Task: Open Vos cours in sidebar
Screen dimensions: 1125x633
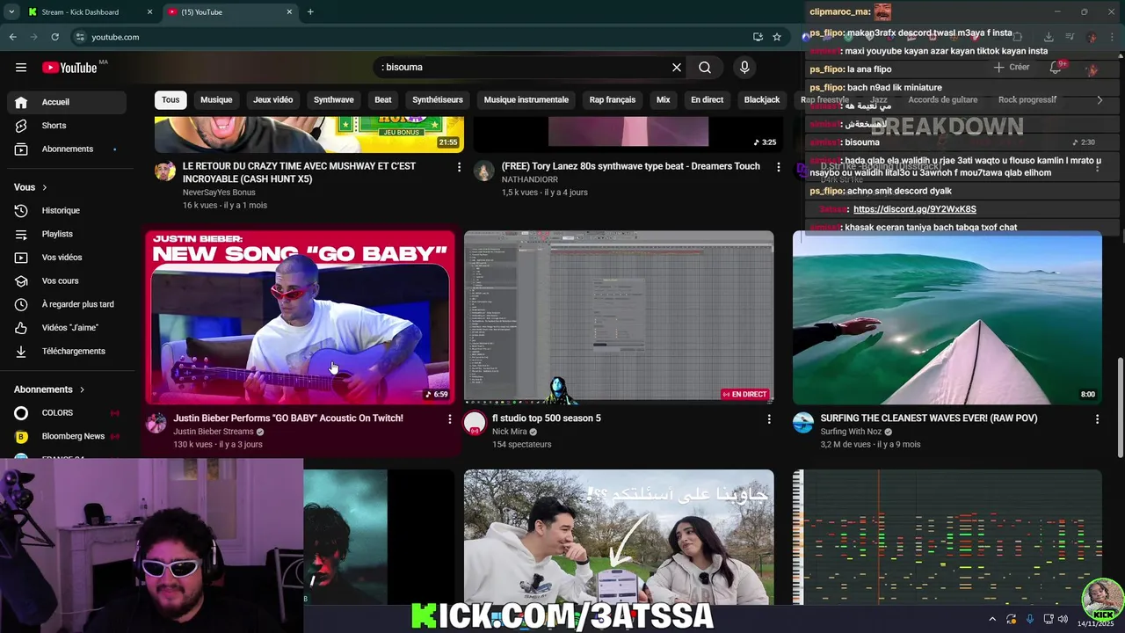Action: pos(67,281)
